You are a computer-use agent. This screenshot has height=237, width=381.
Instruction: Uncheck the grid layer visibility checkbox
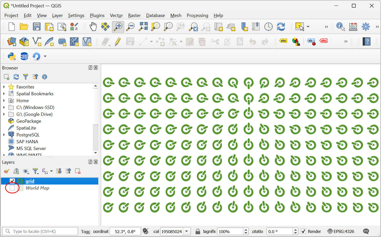pyautogui.click(x=12, y=181)
